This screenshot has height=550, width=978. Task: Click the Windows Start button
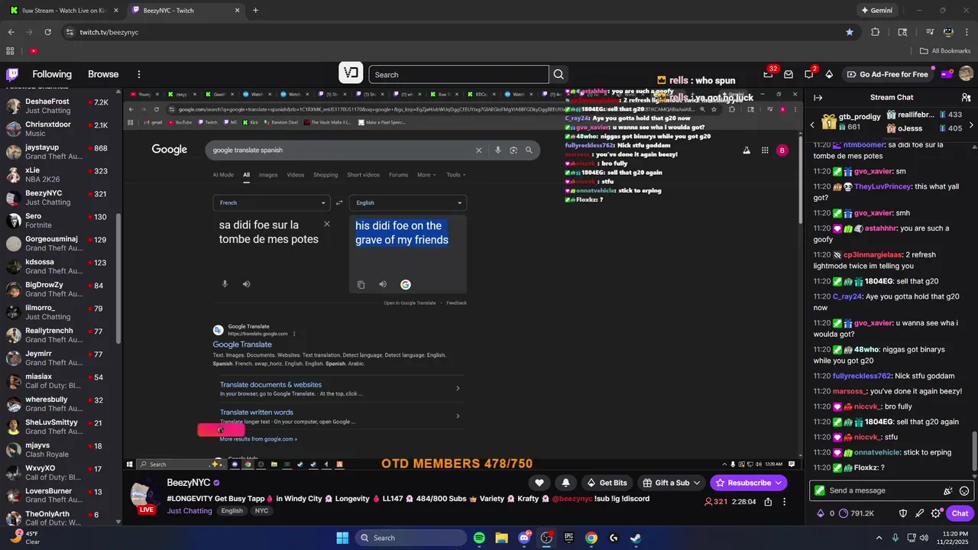click(342, 538)
